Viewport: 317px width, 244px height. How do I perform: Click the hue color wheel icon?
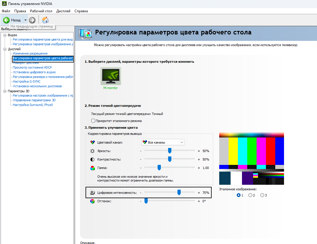pos(93,201)
